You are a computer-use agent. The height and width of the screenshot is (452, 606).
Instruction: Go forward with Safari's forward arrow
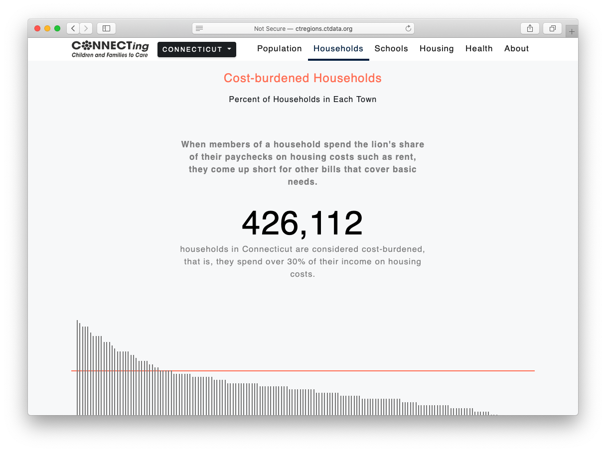(86, 28)
